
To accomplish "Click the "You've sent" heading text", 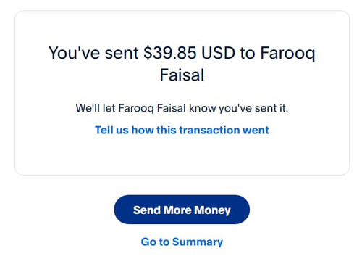I will 93,53.
